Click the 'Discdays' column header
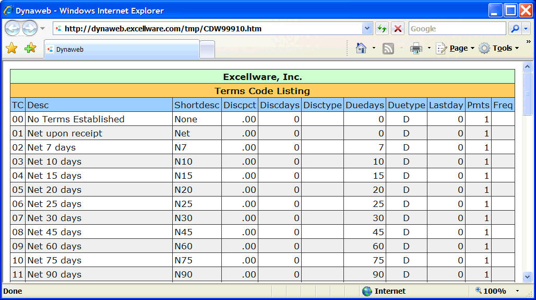The image size is (536, 300). [280, 105]
